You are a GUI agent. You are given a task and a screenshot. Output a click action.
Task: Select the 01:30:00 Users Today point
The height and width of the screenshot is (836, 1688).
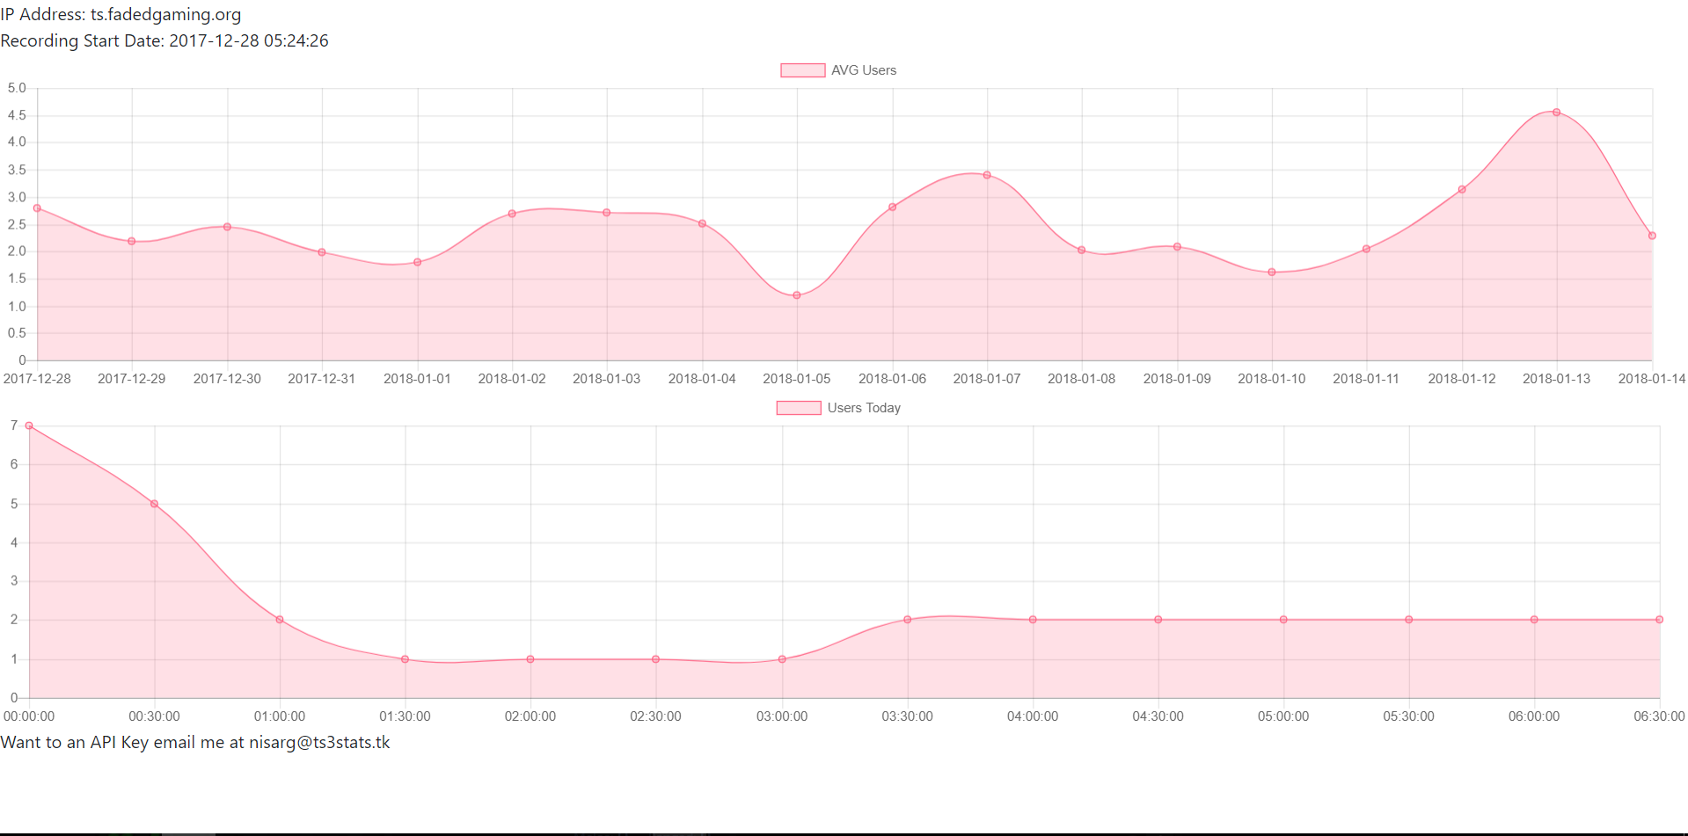[405, 659]
